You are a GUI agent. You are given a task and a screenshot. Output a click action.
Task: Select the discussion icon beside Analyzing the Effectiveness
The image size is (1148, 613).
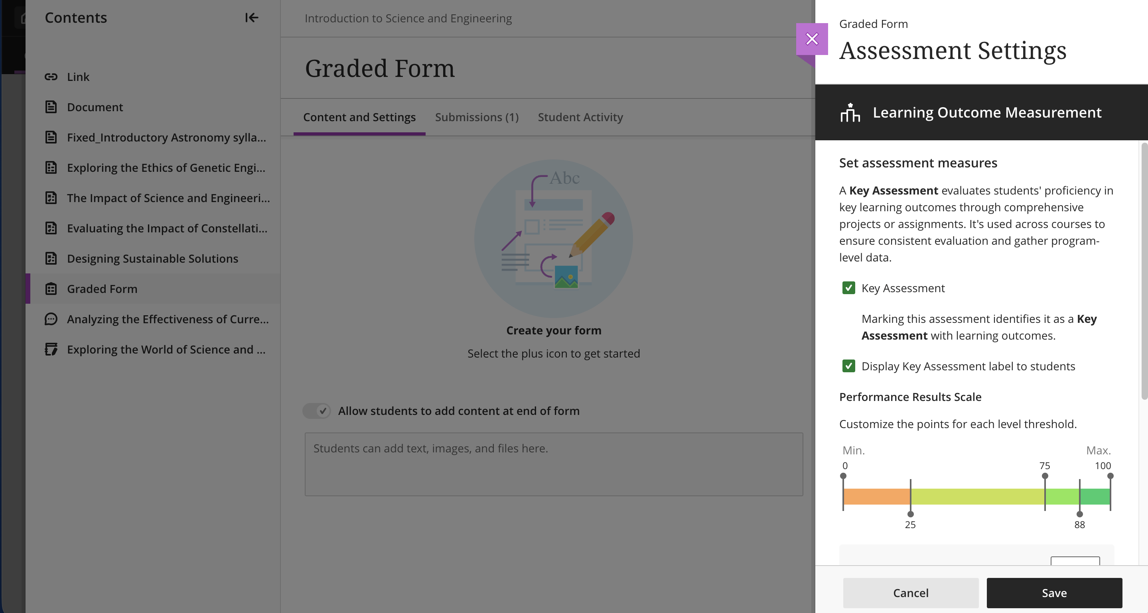51,319
